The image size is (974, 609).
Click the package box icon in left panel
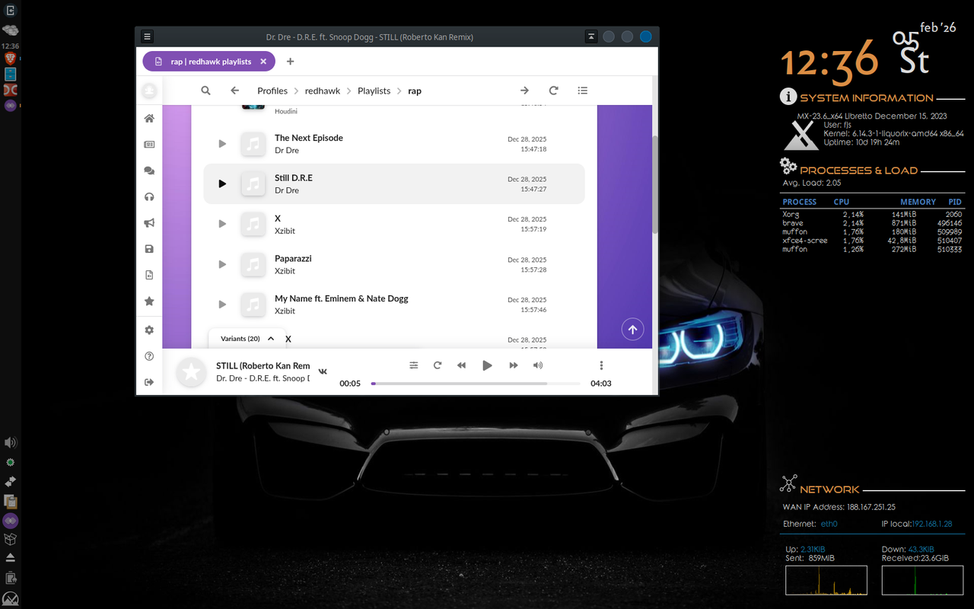pos(11,540)
